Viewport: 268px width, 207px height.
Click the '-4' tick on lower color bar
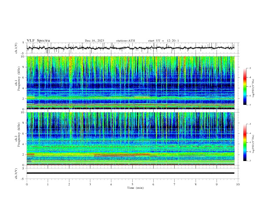point(250,133)
